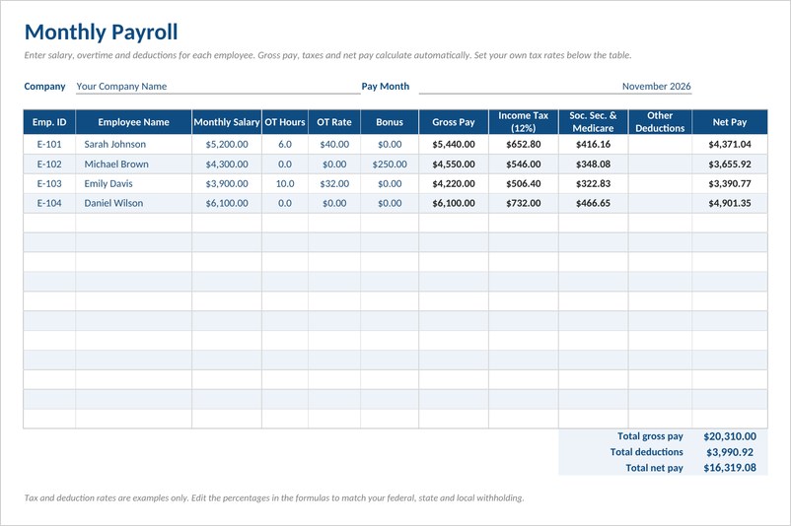The image size is (791, 526).
Task: Select the Net Pay column header
Action: click(730, 122)
